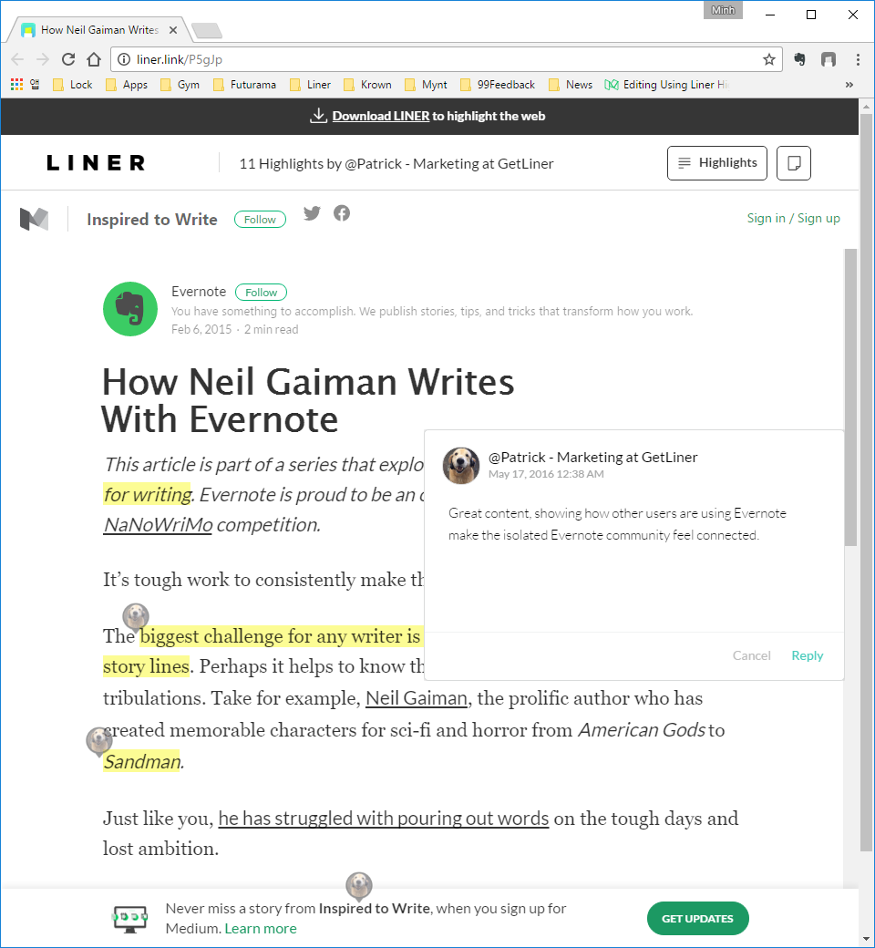
Task: Open the Highlights list button
Action: (x=717, y=163)
